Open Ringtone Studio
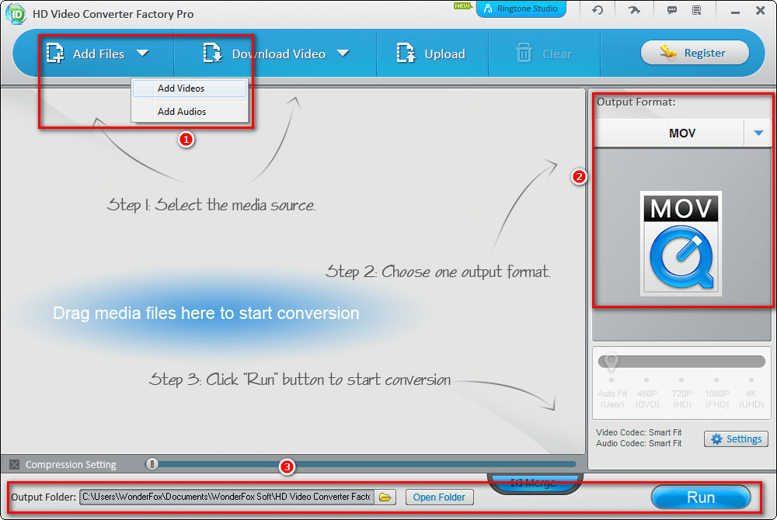 click(521, 9)
